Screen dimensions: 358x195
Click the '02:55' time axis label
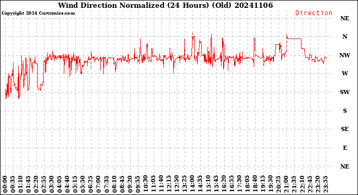coord(44,184)
